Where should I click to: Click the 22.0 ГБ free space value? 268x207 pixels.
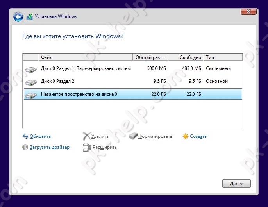194,94
